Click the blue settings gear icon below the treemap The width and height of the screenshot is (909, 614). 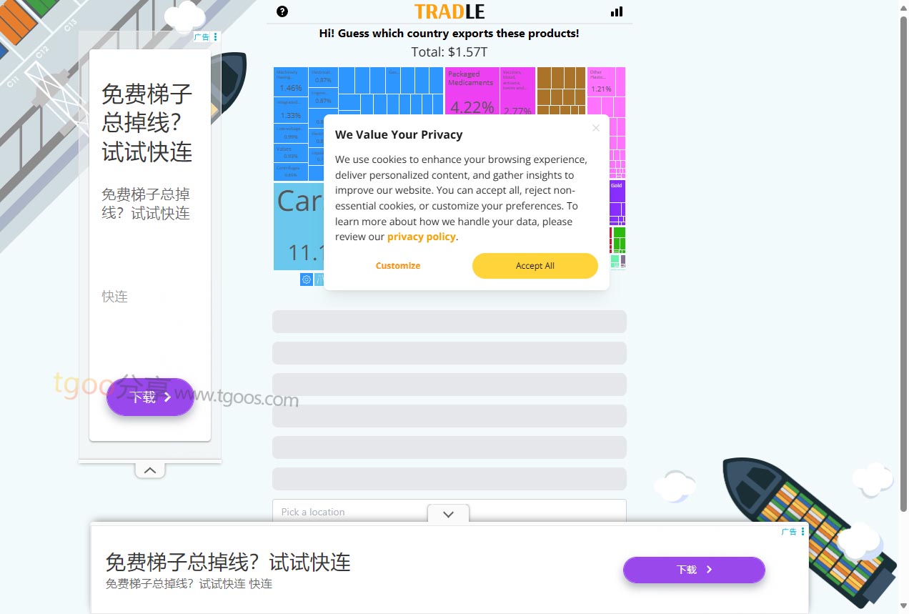tap(307, 279)
